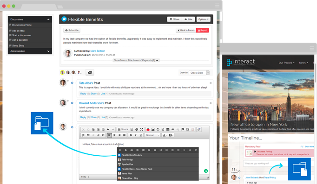Image resolution: width=317 pixels, height=184 pixels.
Task: Click the Insert Link icon
Action: (172, 129)
